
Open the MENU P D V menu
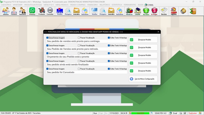pos(49,5)
